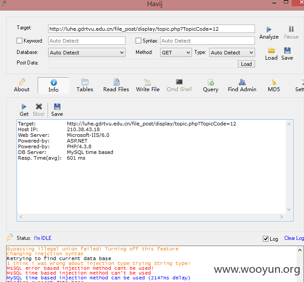Select the Microsoft-IIS/6.0 web server text
The image size is (304, 282).
[x=88, y=135]
